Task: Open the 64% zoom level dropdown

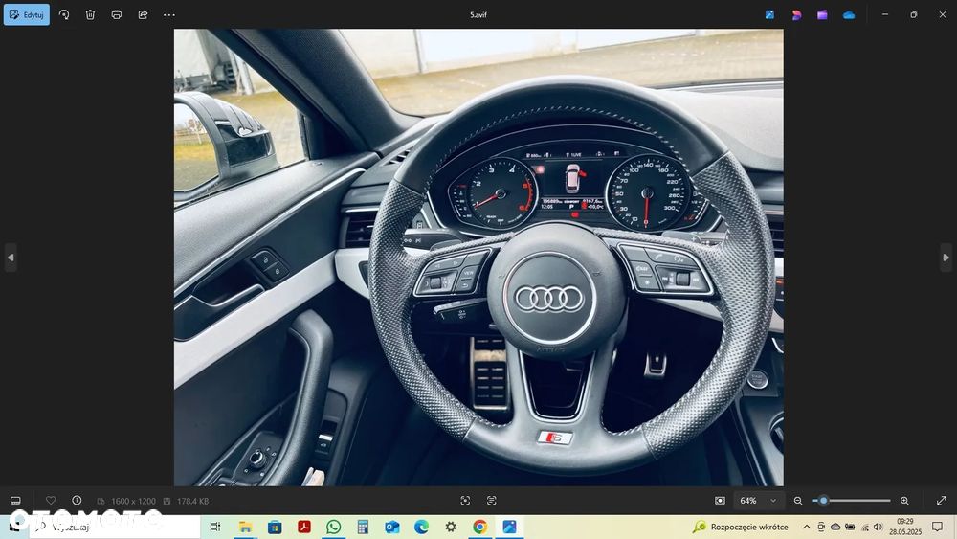Action: [x=758, y=501]
